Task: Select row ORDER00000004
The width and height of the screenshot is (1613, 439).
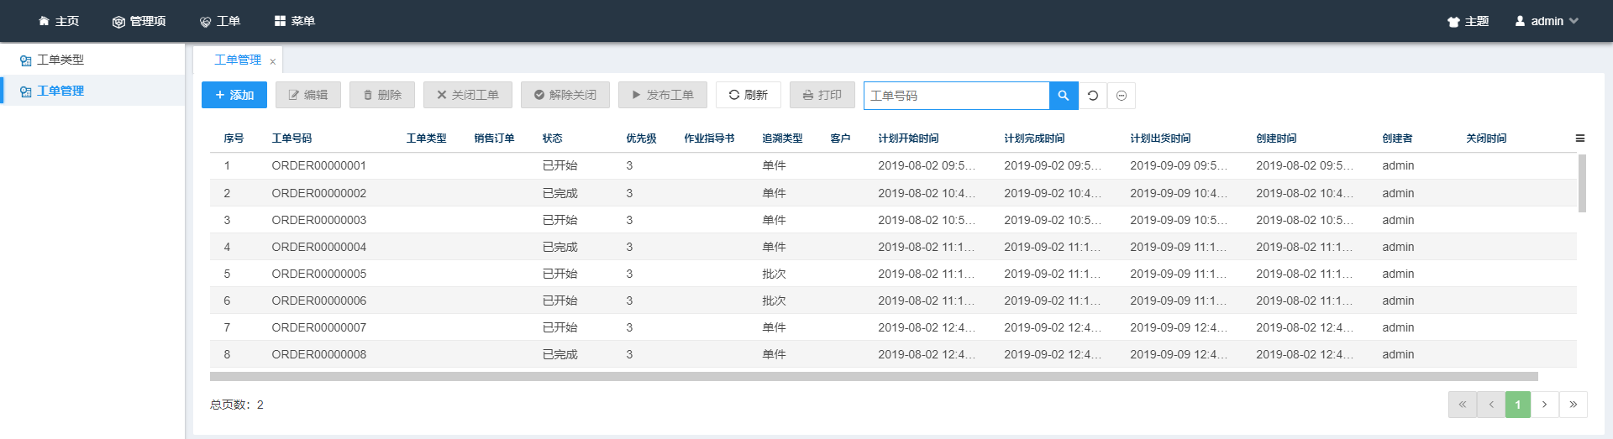Action: [x=893, y=247]
